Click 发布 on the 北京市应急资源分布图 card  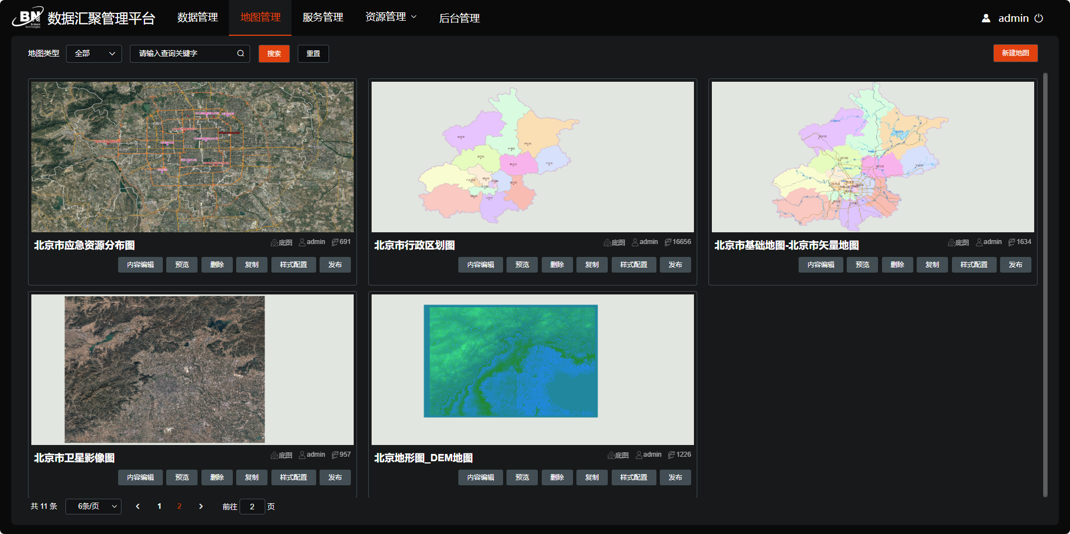[335, 265]
